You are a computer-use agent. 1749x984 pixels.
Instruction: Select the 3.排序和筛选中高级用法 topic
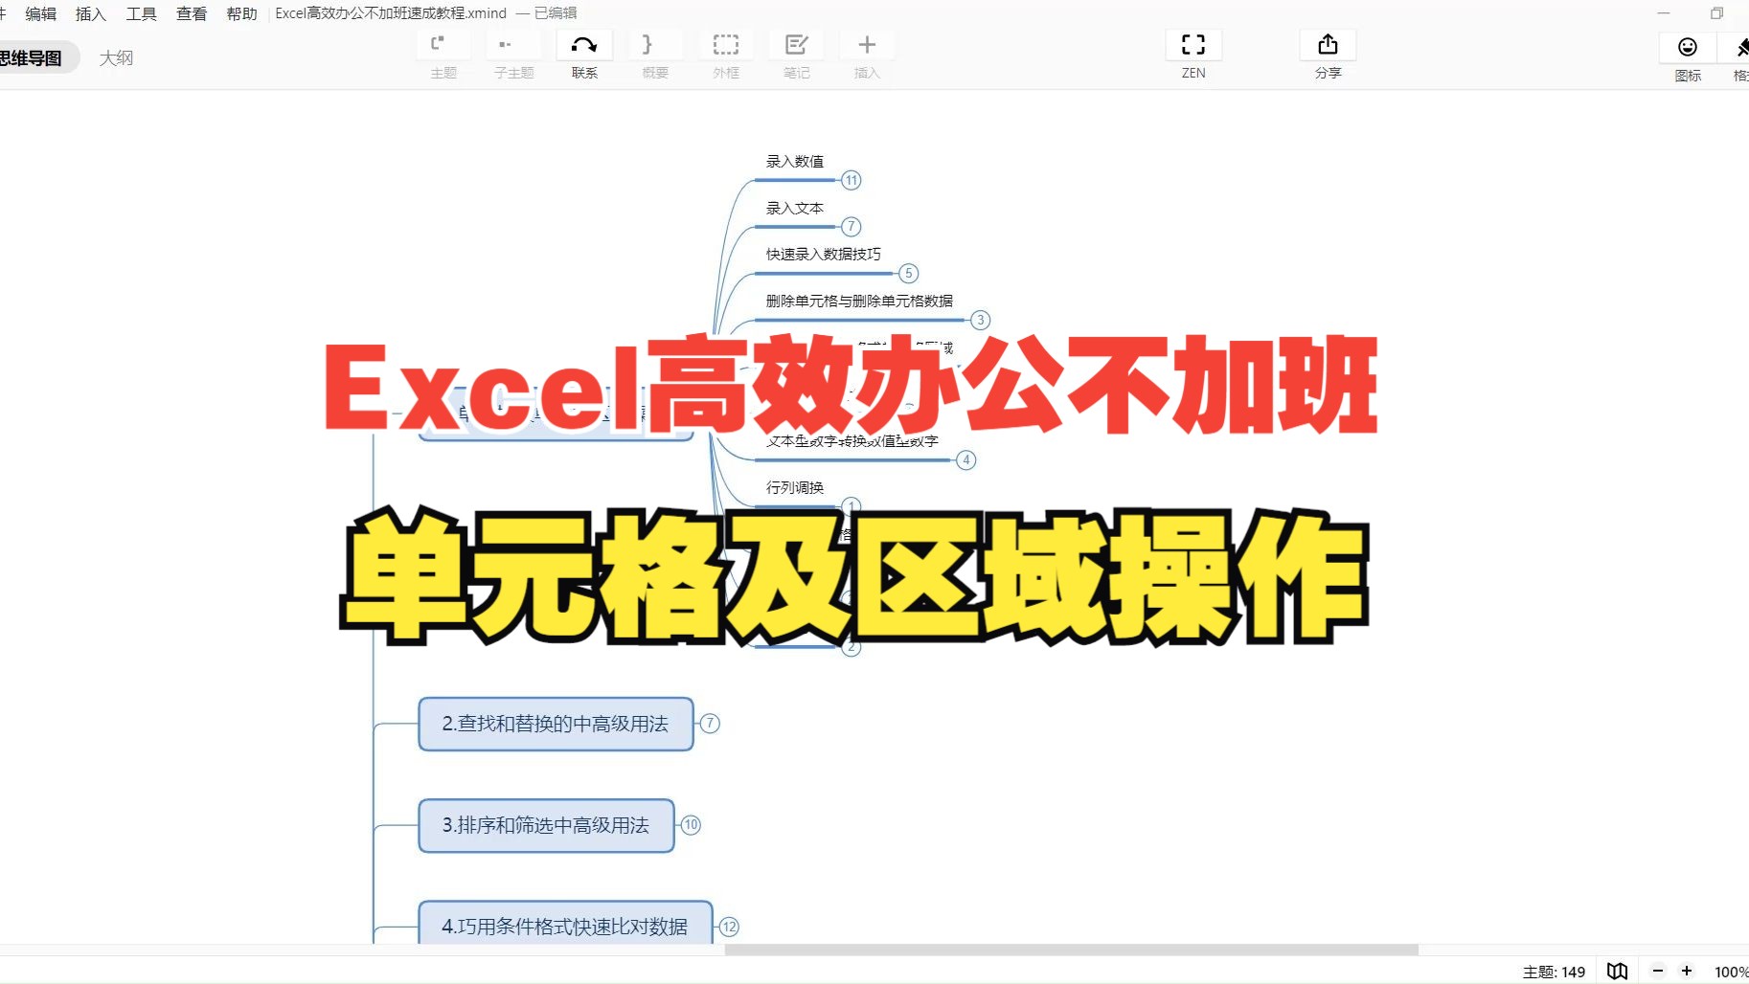(546, 825)
